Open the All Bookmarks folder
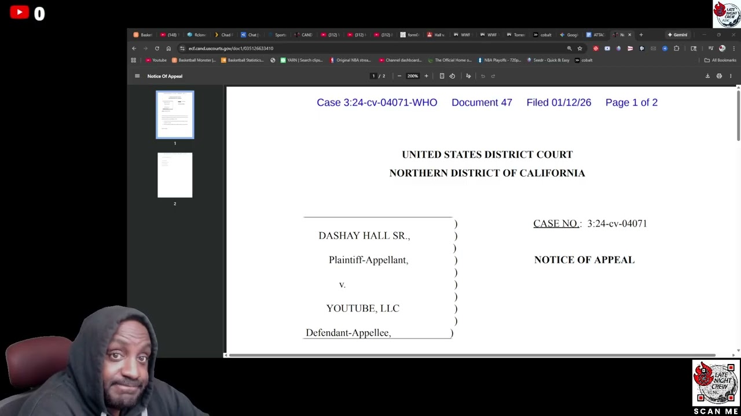Screen dimensions: 741x416 point(720,60)
